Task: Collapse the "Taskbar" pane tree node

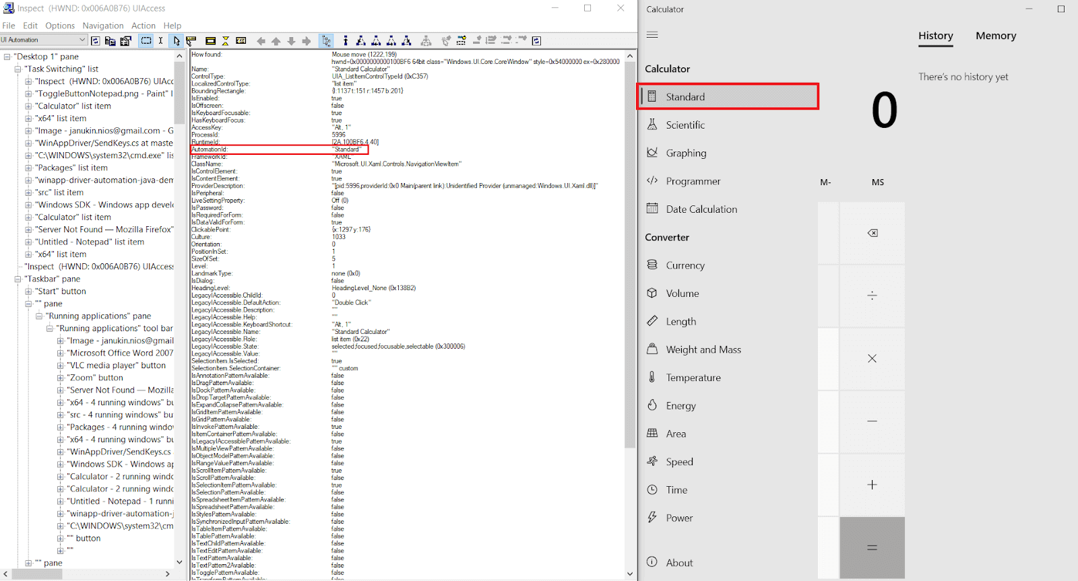Action: click(18, 279)
